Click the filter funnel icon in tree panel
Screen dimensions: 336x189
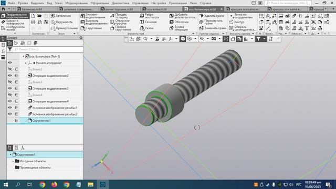[x=10, y=49]
